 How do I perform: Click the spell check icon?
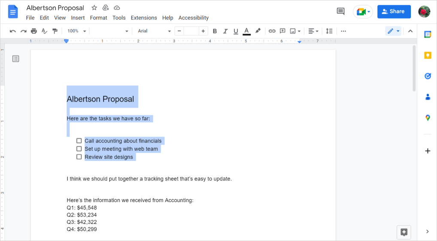tap(44, 31)
